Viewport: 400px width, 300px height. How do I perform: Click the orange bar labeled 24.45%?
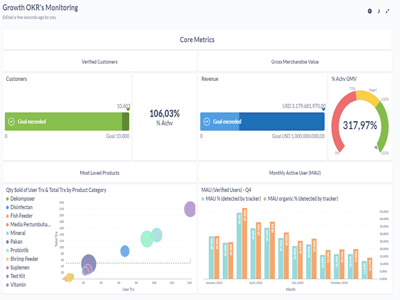coord(230,260)
